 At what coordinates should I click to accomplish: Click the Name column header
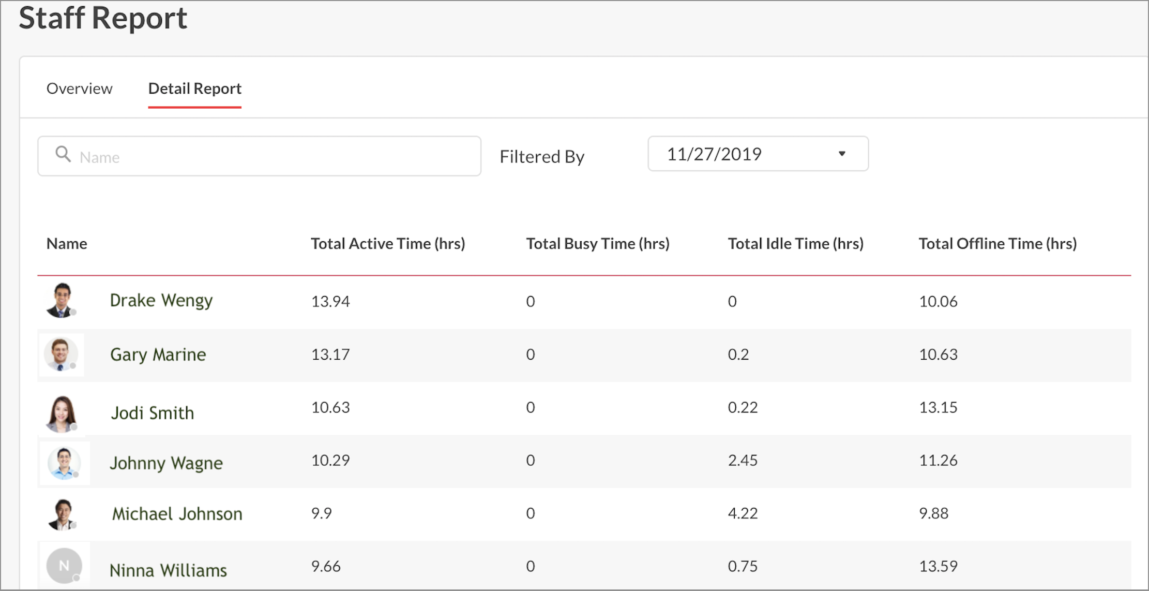pyautogui.click(x=67, y=244)
